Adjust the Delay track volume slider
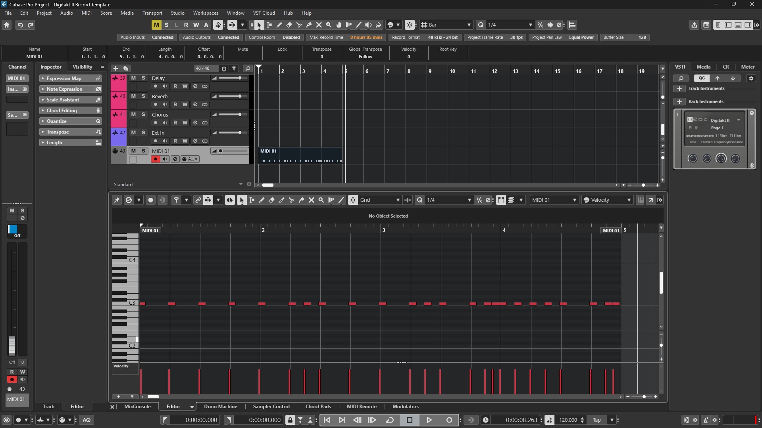 pos(239,78)
